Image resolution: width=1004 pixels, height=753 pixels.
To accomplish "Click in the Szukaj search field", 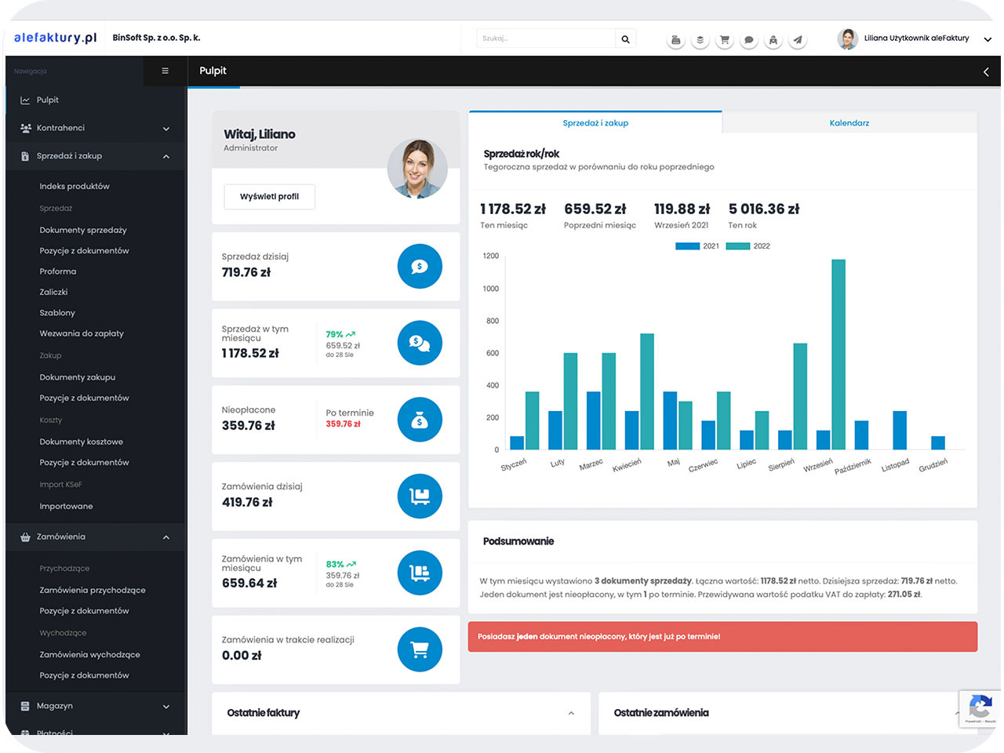I will [x=546, y=38].
